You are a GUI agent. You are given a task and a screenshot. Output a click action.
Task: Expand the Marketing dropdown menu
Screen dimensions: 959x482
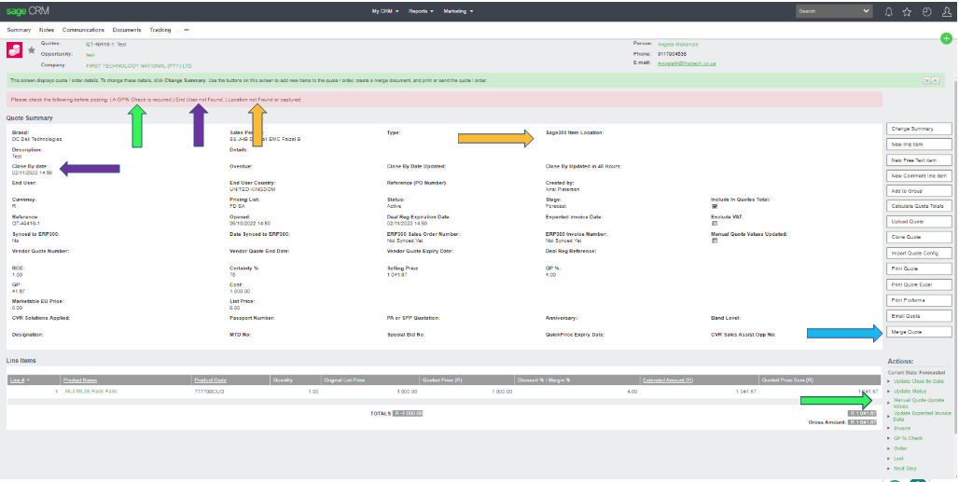(x=457, y=11)
